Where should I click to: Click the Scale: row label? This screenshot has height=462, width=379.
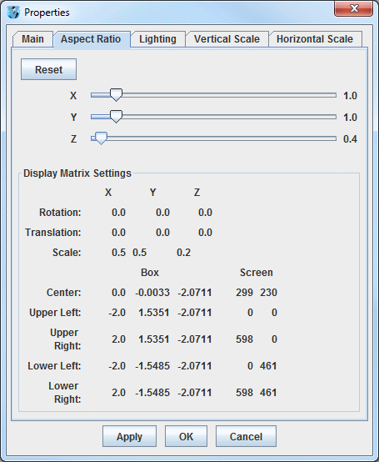point(67,253)
